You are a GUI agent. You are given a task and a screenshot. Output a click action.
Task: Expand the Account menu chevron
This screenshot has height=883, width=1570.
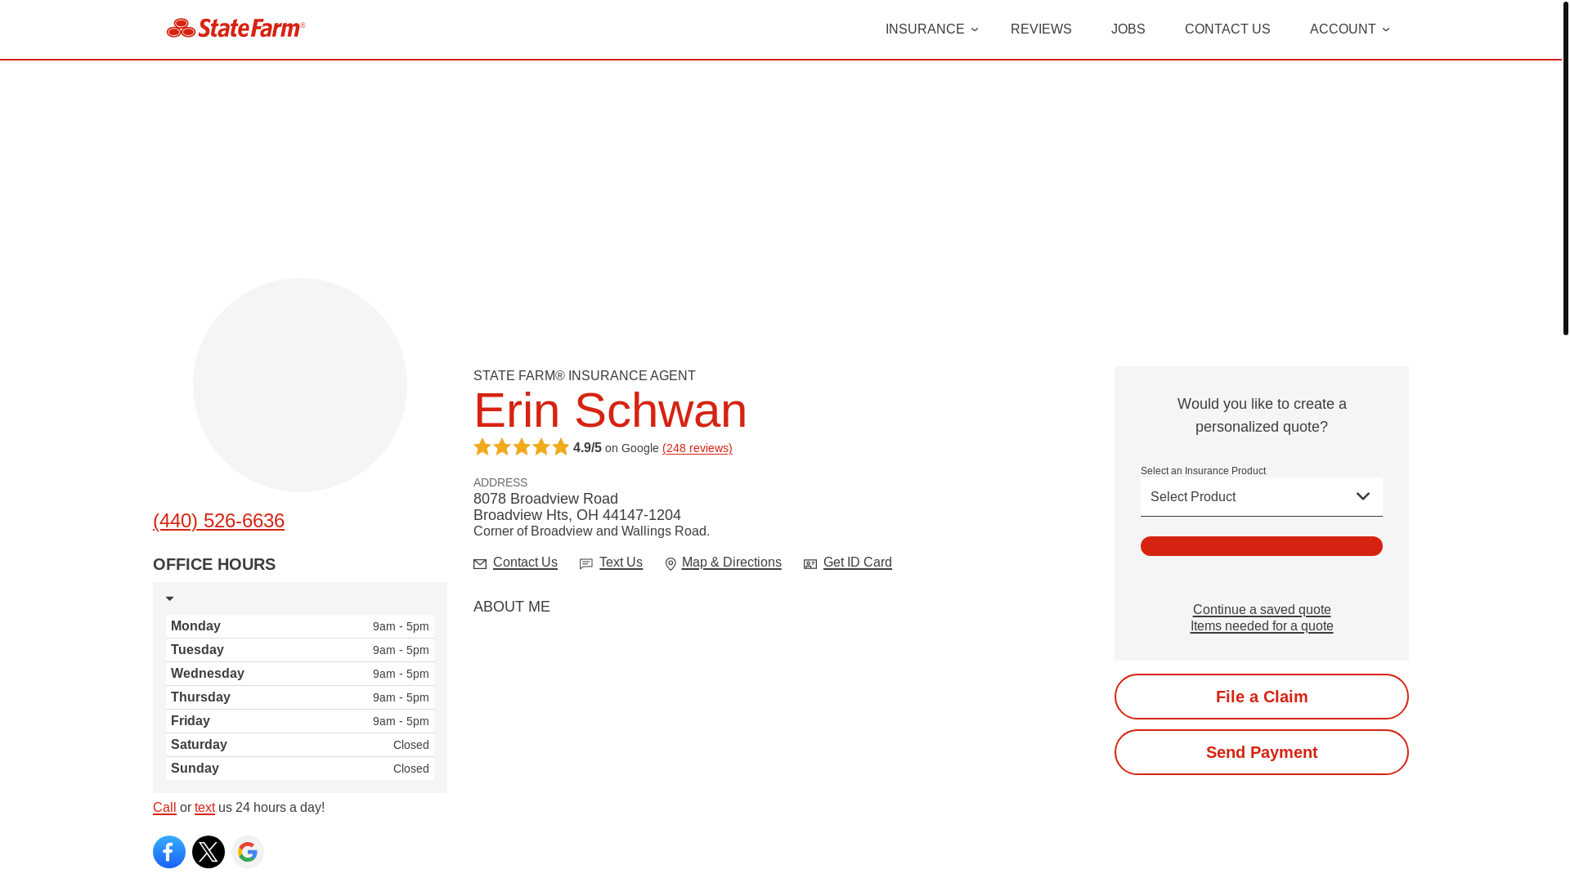[1386, 29]
